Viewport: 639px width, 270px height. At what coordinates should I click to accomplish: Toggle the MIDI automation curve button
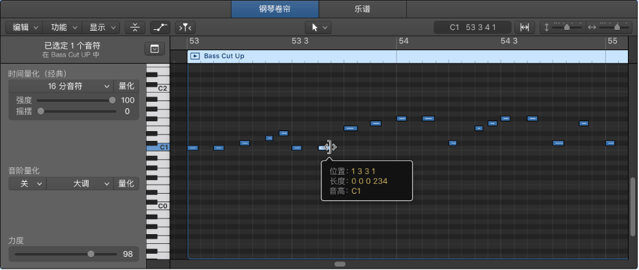[160, 27]
